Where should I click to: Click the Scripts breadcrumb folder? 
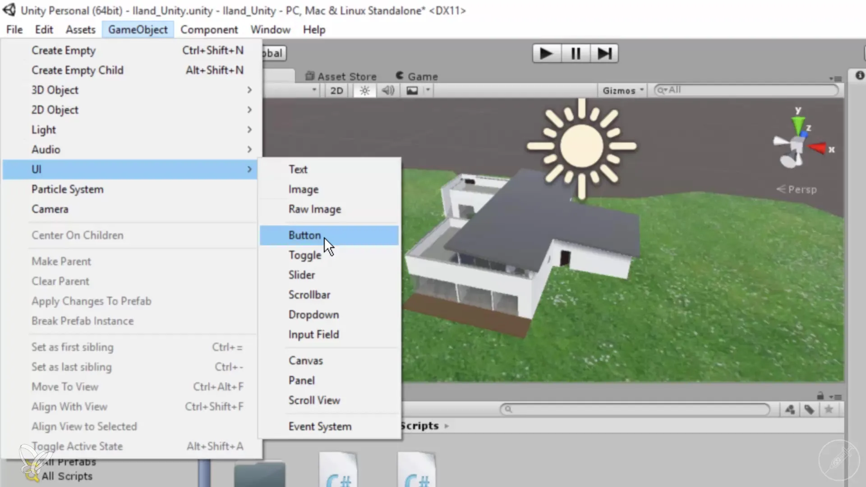point(419,426)
